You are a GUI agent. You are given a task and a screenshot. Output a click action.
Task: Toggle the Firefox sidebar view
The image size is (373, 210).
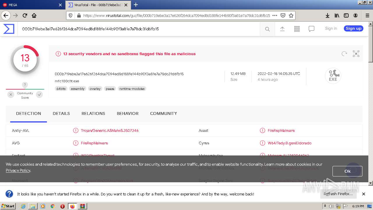(x=346, y=15)
